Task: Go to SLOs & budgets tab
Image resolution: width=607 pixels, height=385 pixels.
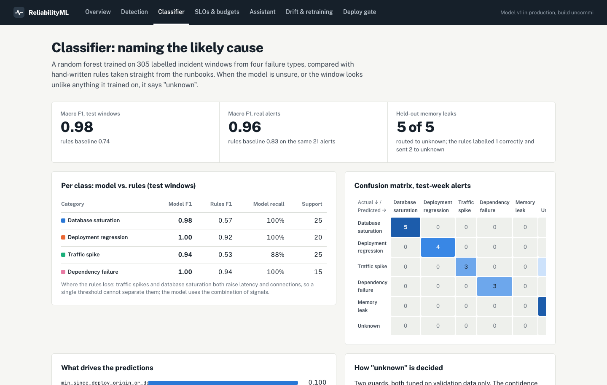Action: tap(217, 12)
